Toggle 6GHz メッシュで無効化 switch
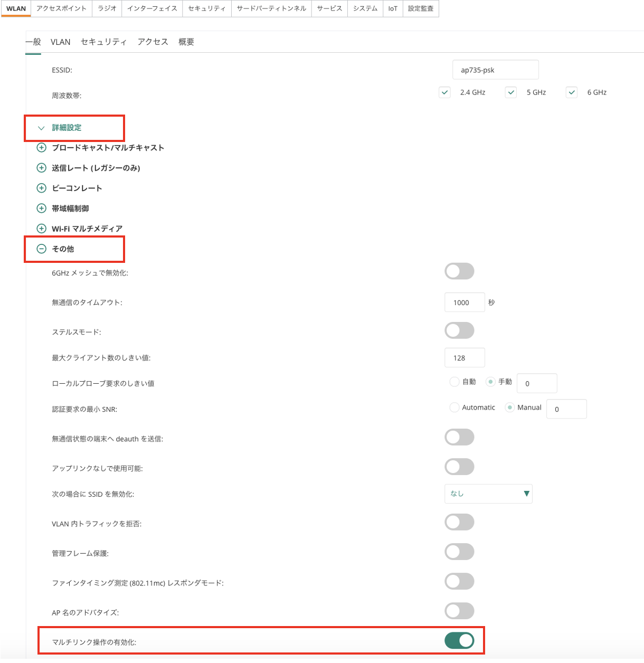Screen dimensions: 644x663 tap(459, 271)
